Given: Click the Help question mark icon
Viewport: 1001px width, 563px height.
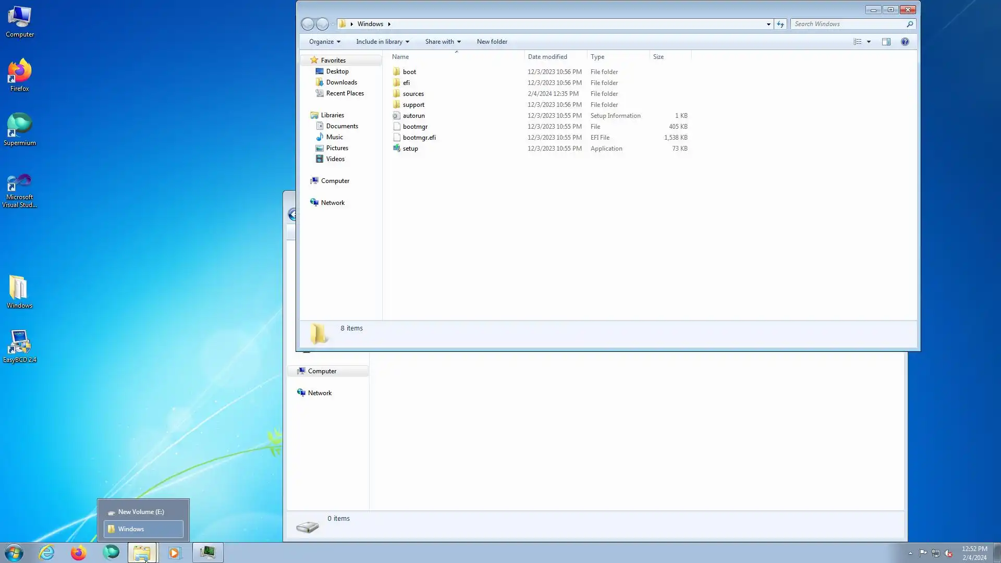Looking at the screenshot, I should [x=905, y=42].
